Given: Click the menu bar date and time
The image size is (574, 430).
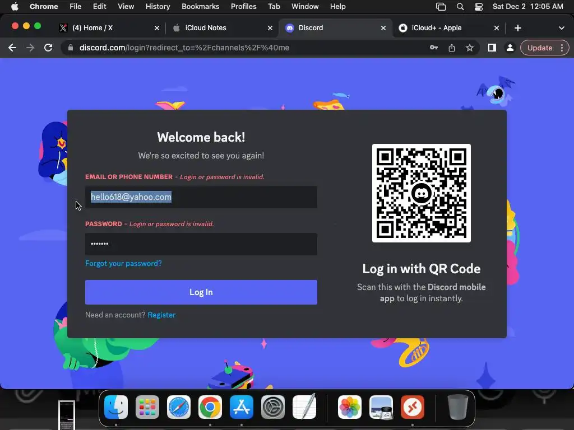Looking at the screenshot, I should (x=527, y=7).
